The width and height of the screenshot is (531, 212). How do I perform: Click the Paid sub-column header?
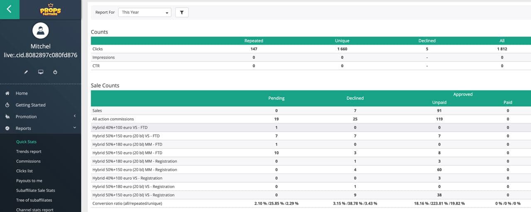(508, 102)
